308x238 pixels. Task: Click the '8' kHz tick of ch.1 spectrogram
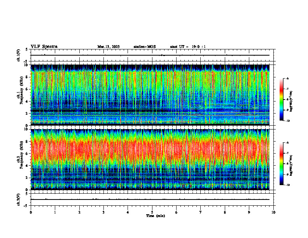(x=27, y=77)
